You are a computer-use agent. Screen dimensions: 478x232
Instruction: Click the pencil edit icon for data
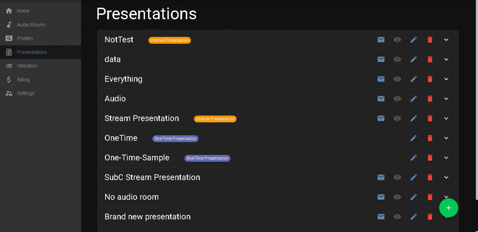click(x=413, y=59)
